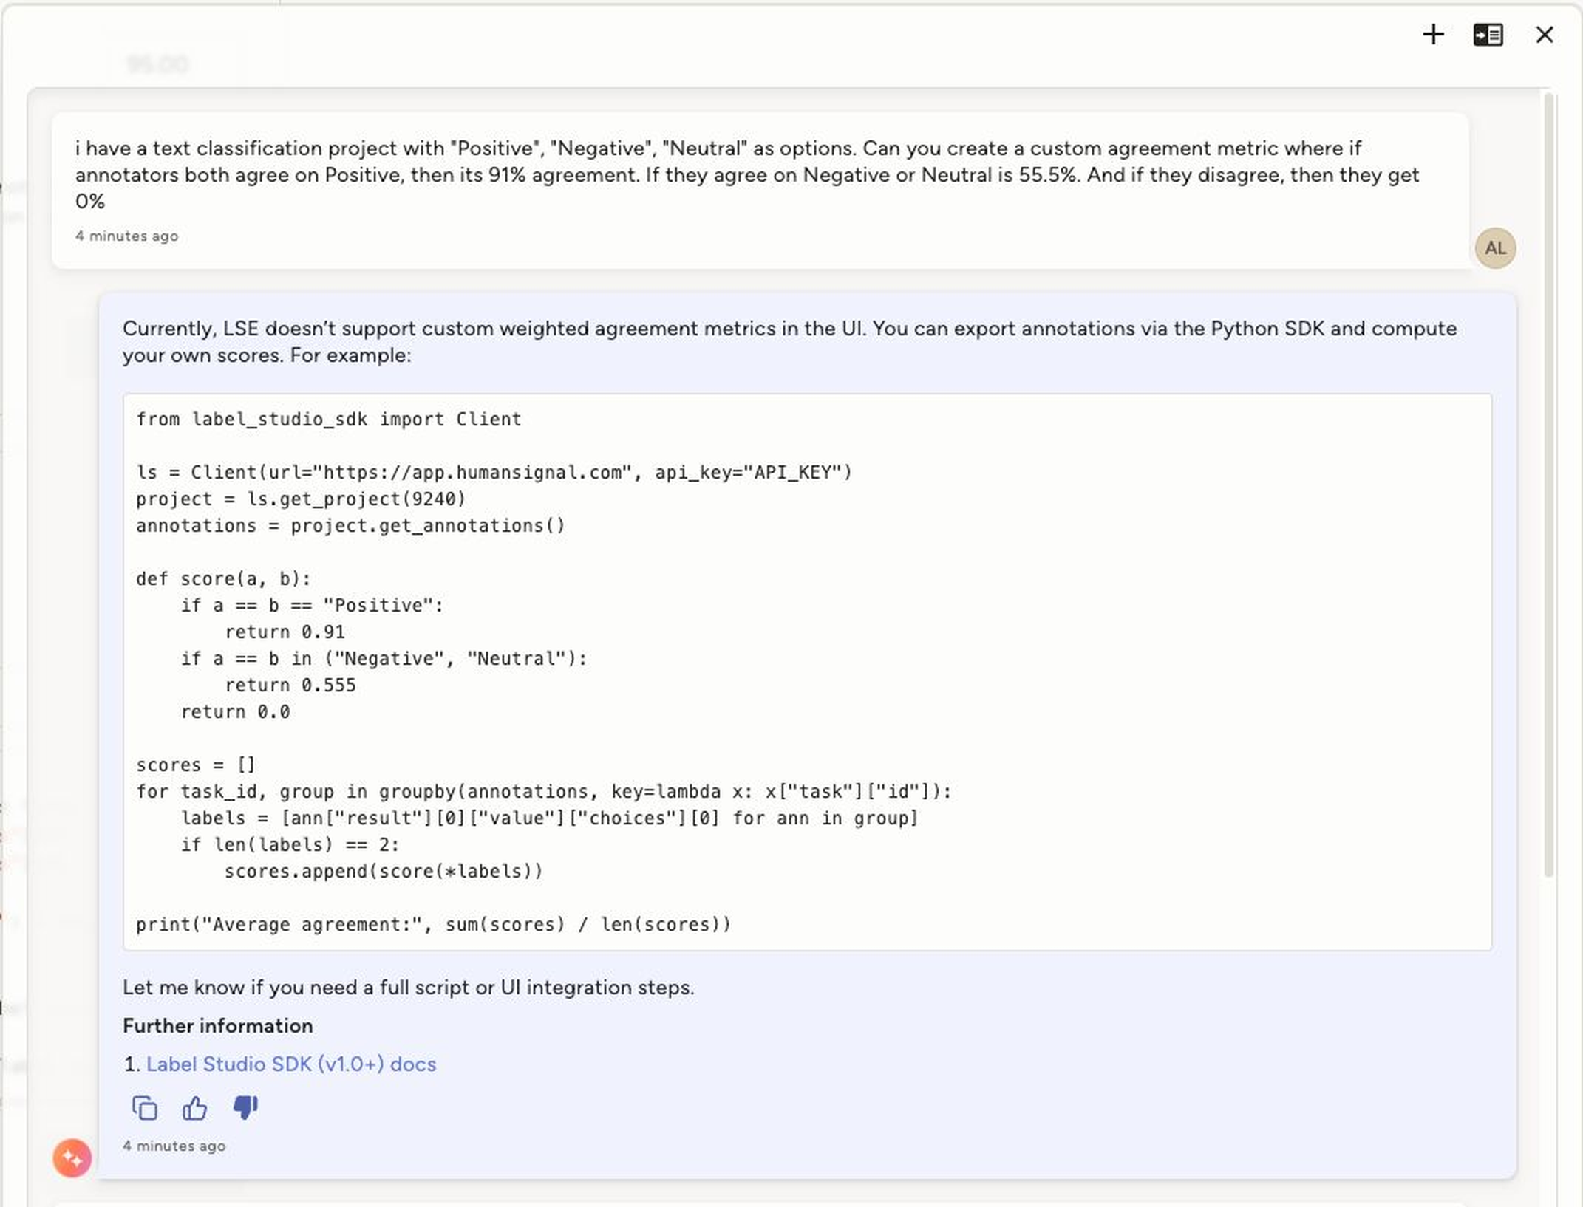Click the orange AI assistant avatar
1583x1207 pixels.
[72, 1158]
